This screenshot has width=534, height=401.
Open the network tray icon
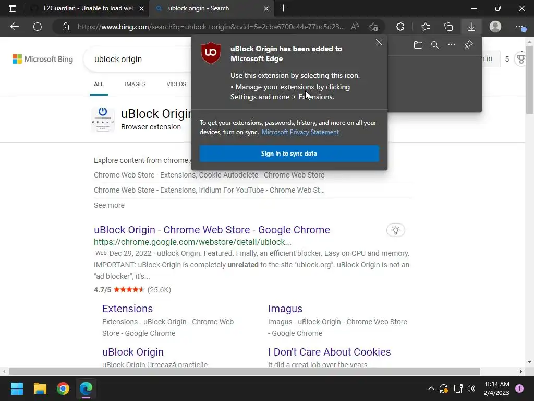pyautogui.click(x=458, y=388)
